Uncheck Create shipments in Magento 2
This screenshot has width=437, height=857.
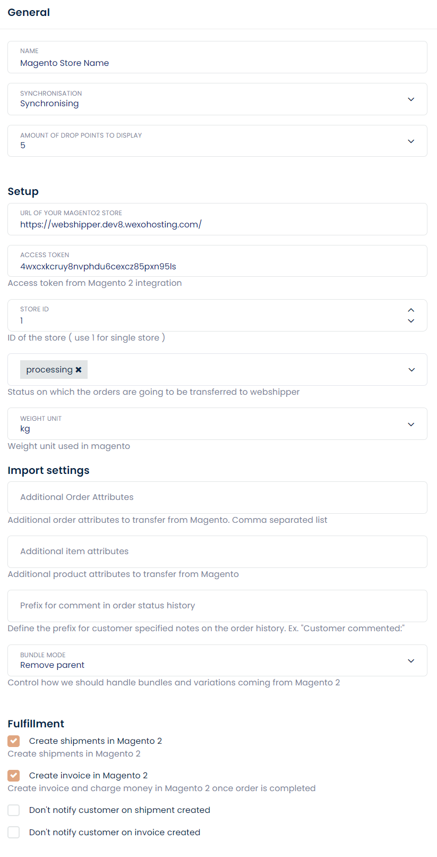click(14, 741)
